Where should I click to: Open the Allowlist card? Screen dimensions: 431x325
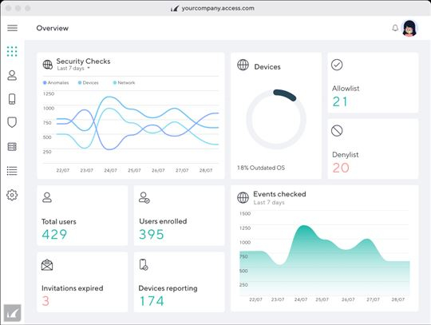[373, 83]
